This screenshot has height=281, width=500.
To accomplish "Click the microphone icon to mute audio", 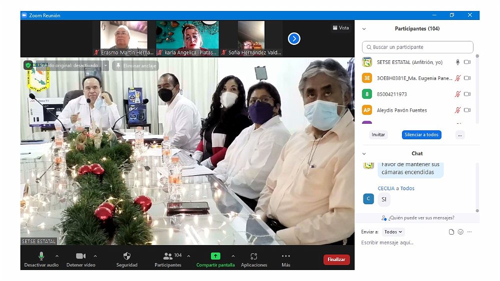I will click(41, 256).
